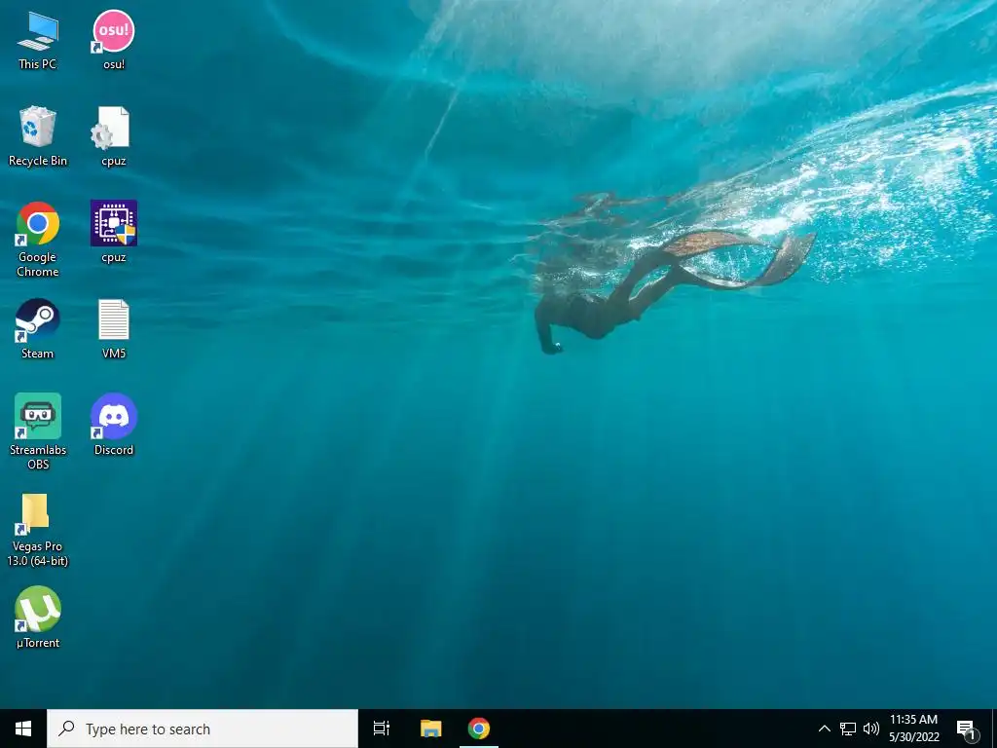The image size is (997, 748).
Task: Select the Vegas Pro 13.0 folder shortcut
Action: (38, 529)
